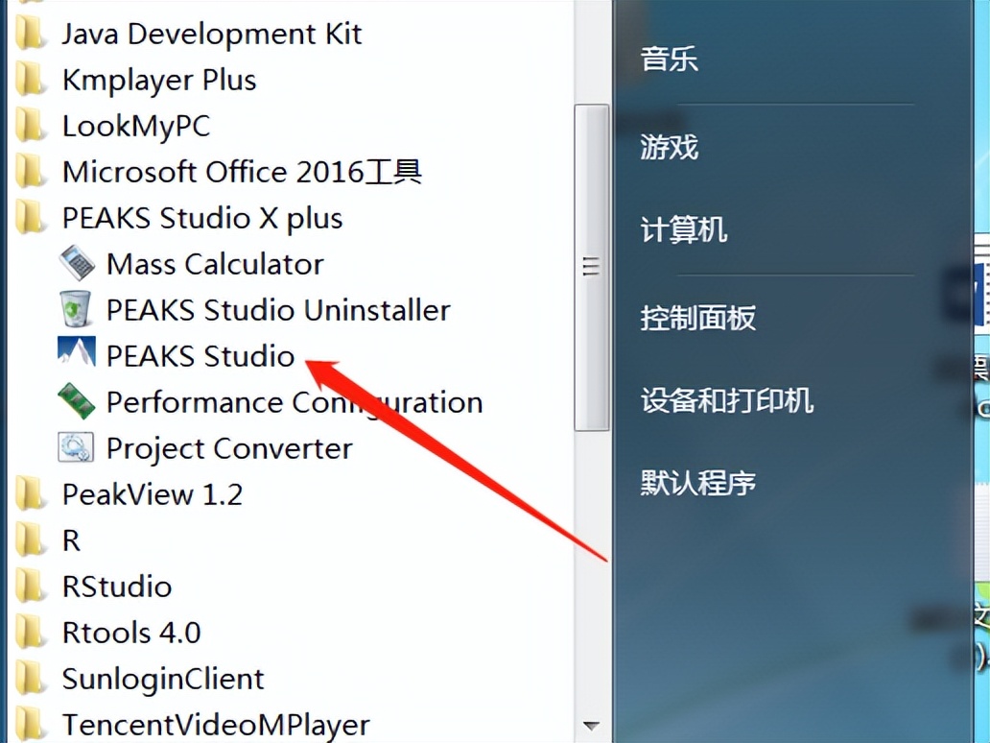Click the SunloginClient folder icon
Screen dimensions: 990x743
(x=32, y=679)
